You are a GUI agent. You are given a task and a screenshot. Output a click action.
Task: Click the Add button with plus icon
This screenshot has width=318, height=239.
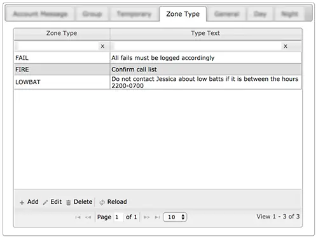29,202
